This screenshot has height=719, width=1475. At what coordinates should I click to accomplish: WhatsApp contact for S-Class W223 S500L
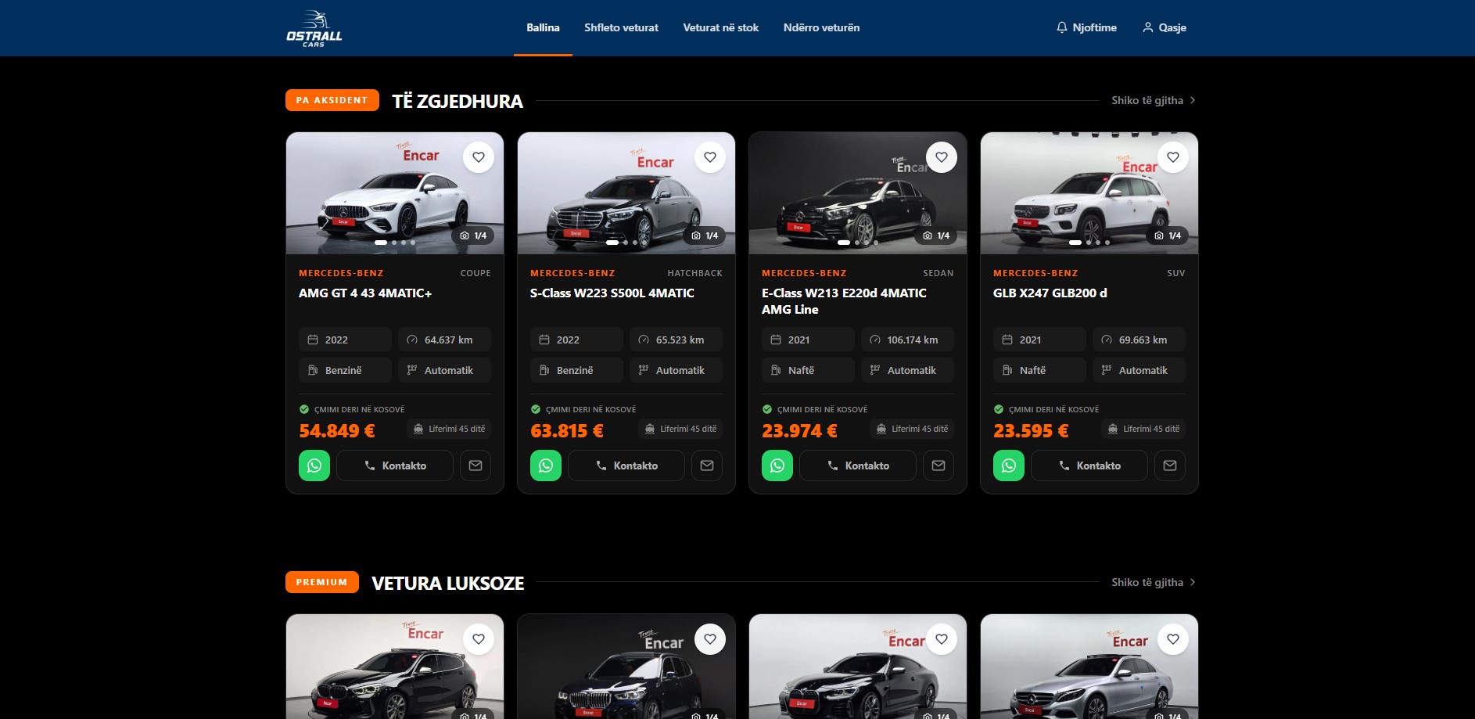coord(546,466)
